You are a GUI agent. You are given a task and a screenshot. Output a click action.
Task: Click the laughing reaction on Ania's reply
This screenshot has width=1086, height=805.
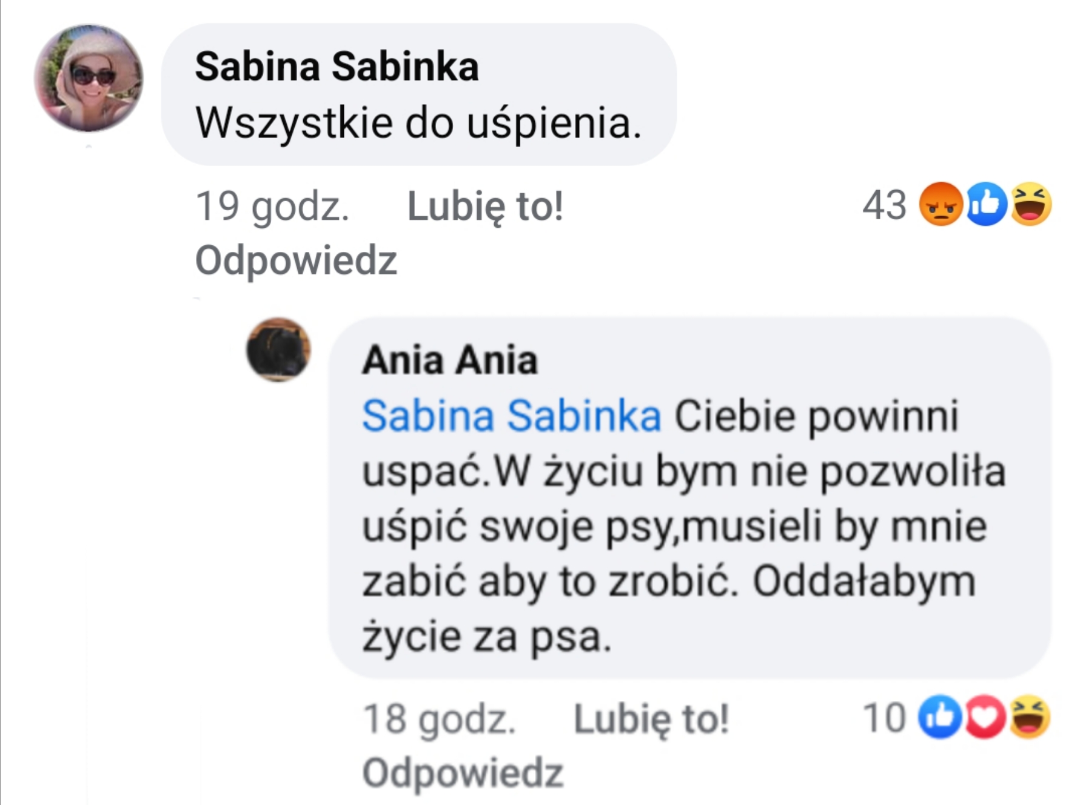(1030, 717)
